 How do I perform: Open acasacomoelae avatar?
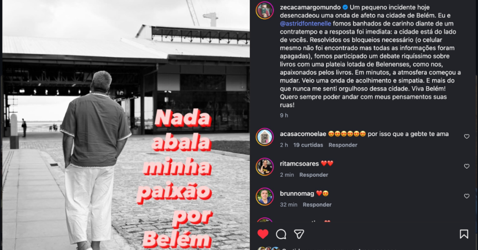(x=265, y=137)
